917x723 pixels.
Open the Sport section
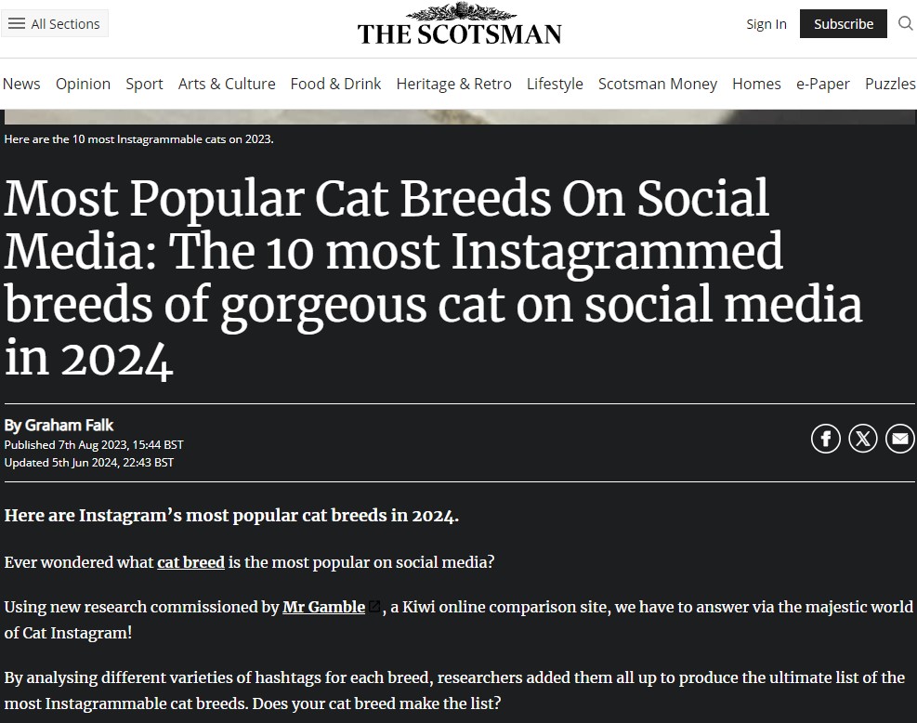pyautogui.click(x=144, y=84)
